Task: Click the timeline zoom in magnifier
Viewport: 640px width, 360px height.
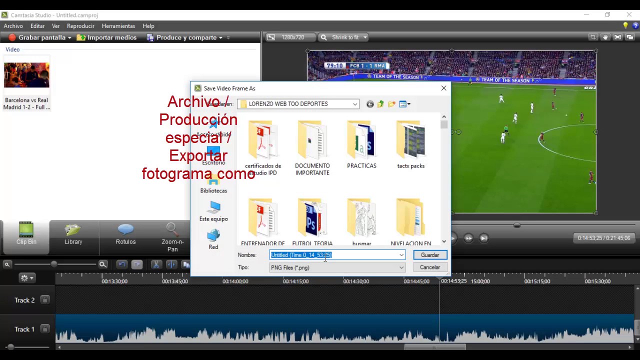Action: pyautogui.click(x=102, y=264)
